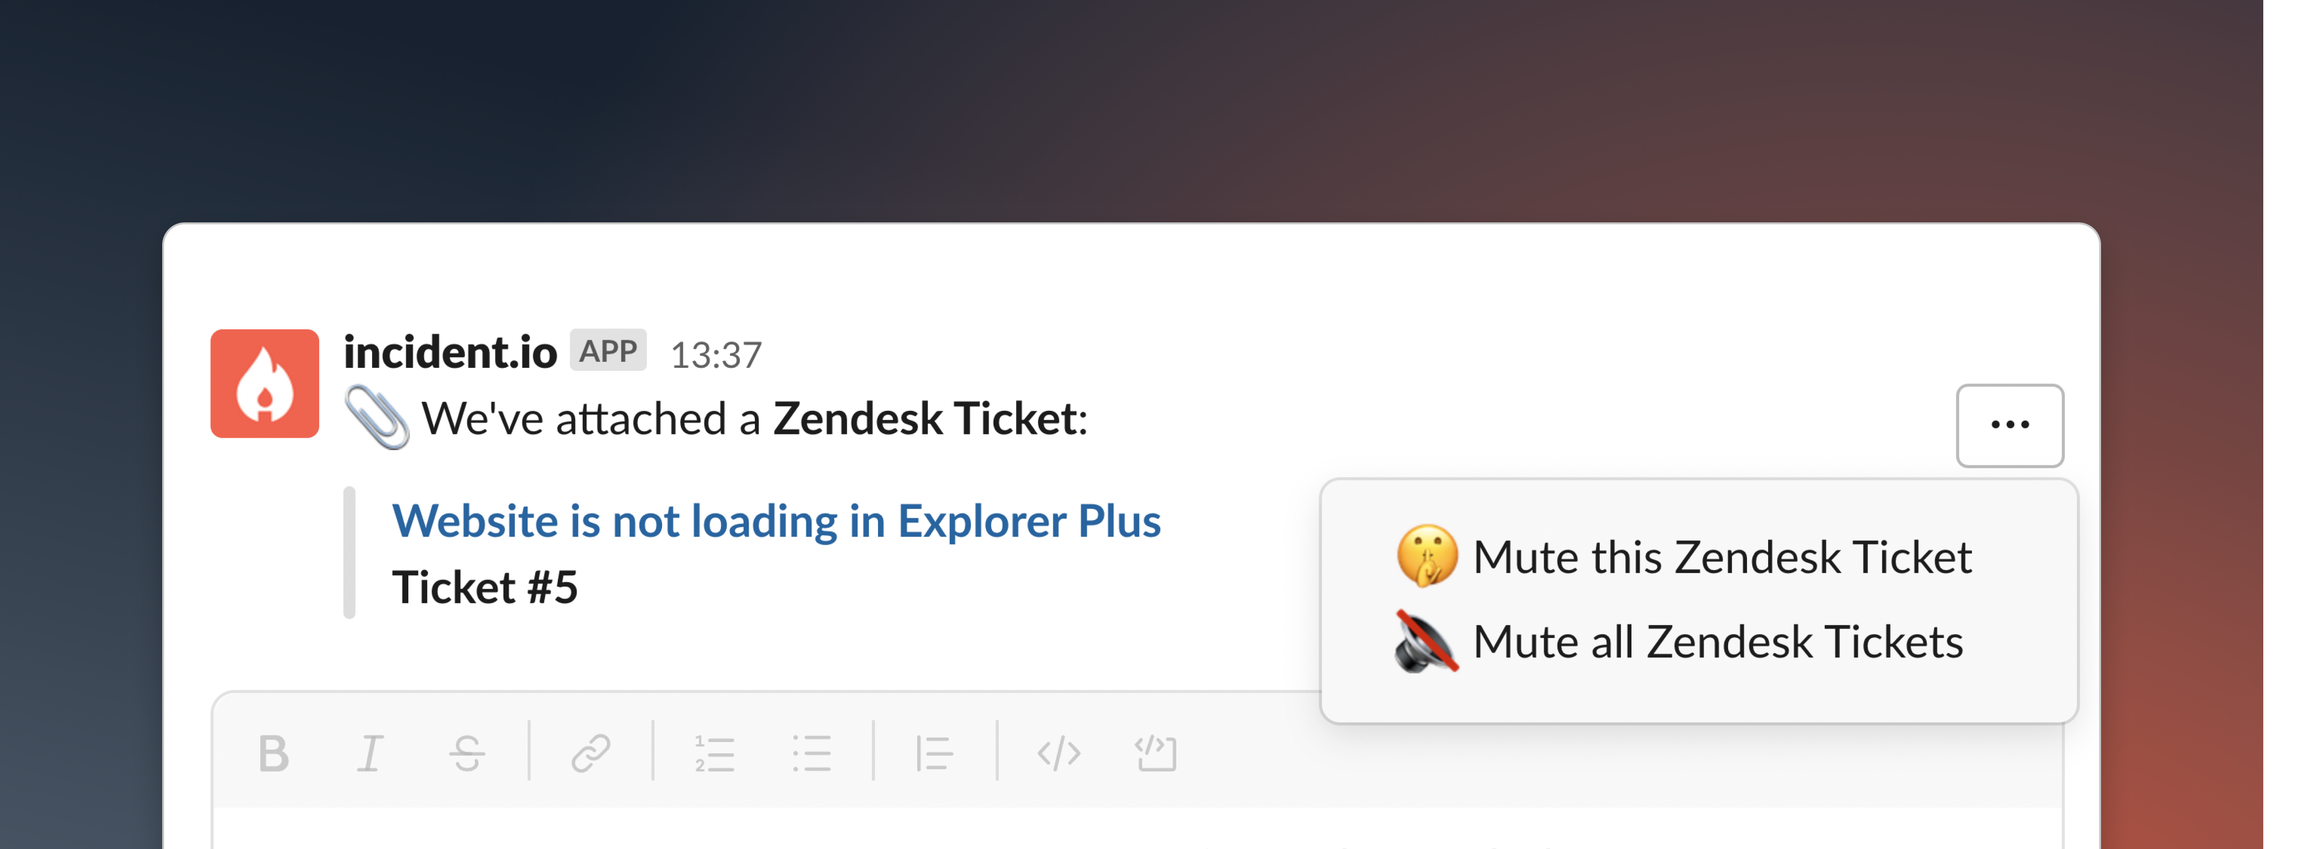Viewport: 2301px width, 849px height.
Task: Click the 13:37 message timestamp
Action: coord(715,355)
